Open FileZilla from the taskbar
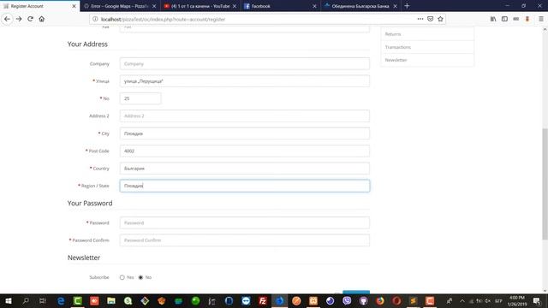This screenshot has height=308, width=548. point(263,300)
